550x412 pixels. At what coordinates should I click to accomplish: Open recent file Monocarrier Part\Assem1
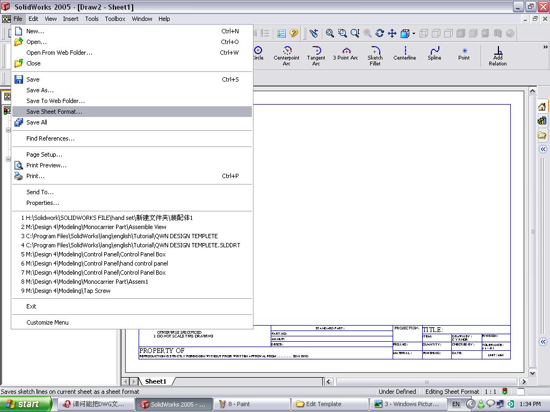coord(132,282)
